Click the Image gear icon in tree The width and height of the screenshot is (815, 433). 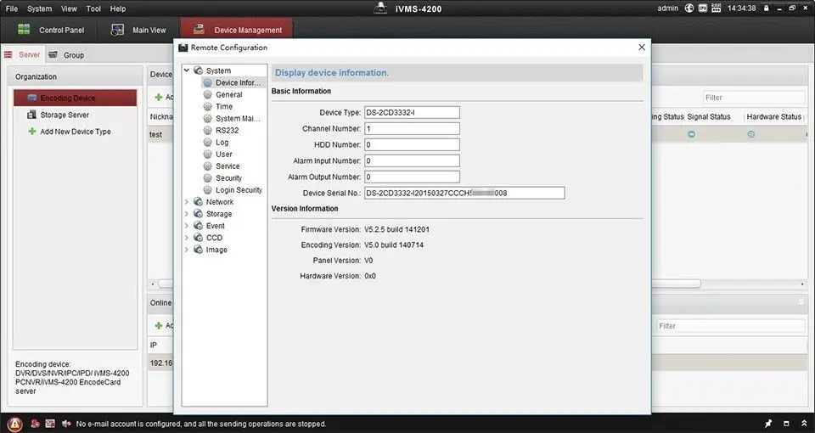tap(198, 250)
